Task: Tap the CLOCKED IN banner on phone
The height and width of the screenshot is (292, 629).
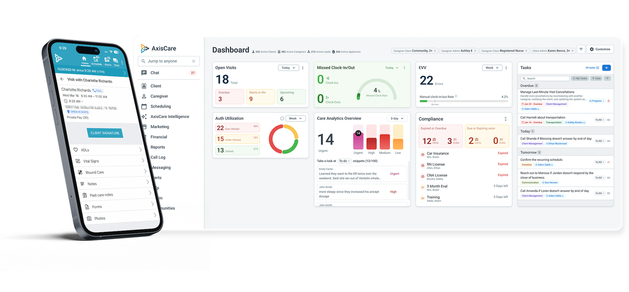Action: tap(91, 71)
